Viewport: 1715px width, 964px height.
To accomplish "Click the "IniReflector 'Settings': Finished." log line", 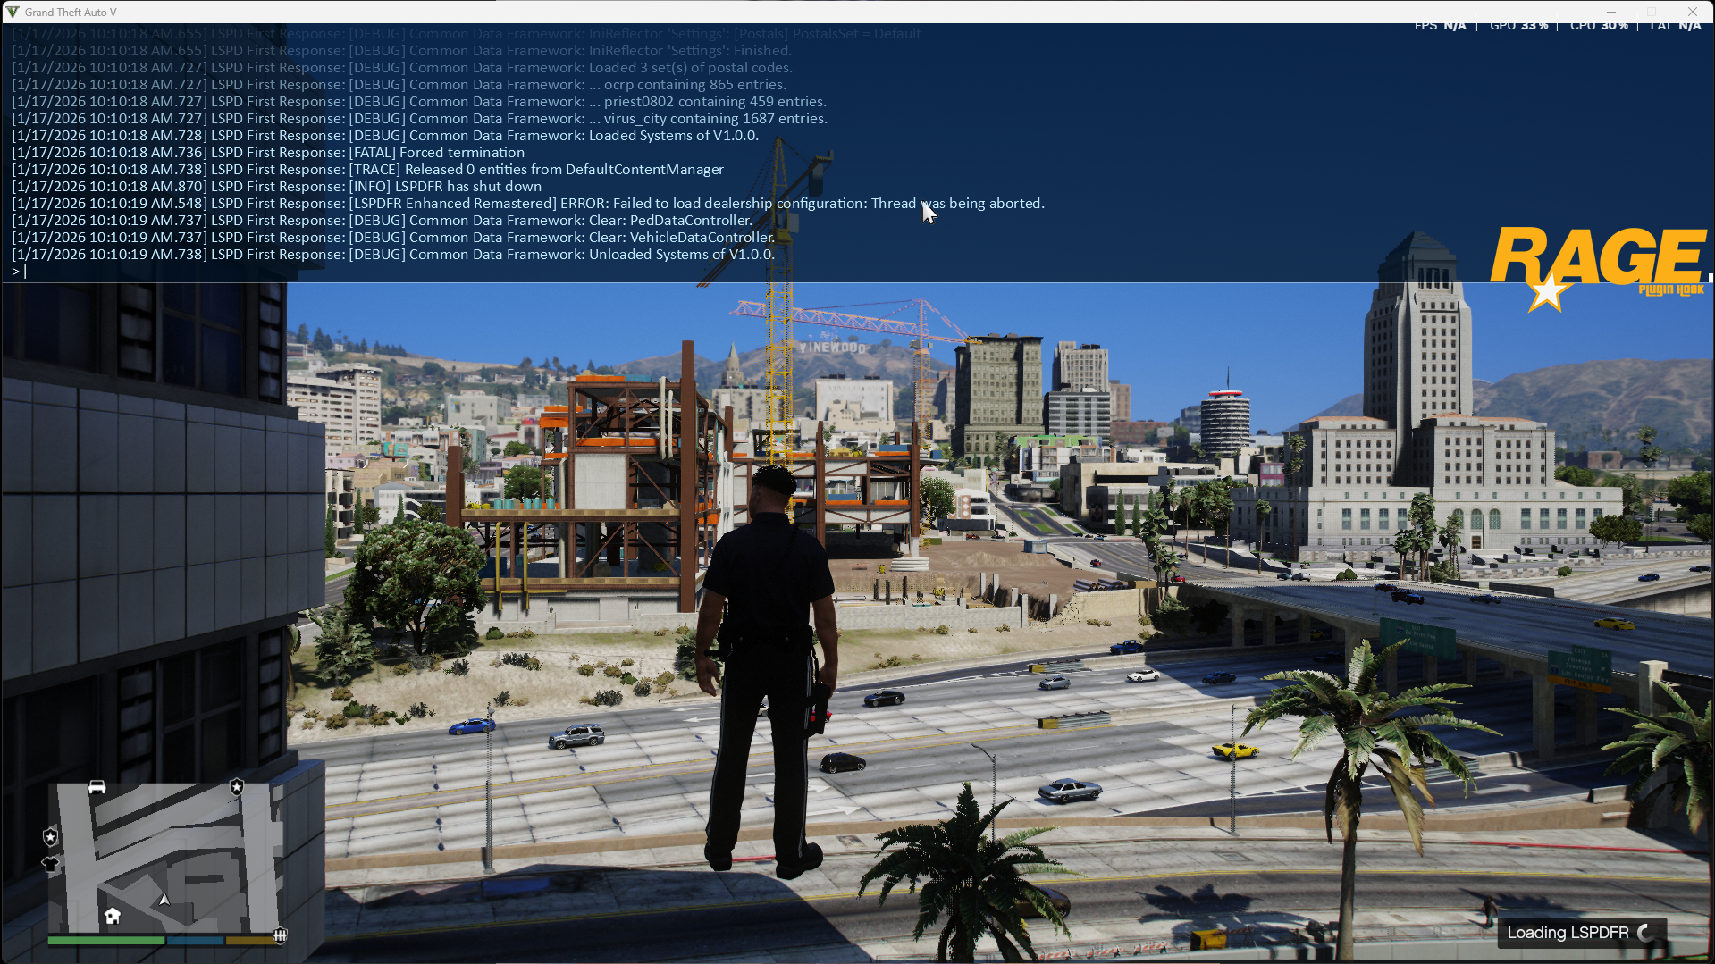I will 401,51.
